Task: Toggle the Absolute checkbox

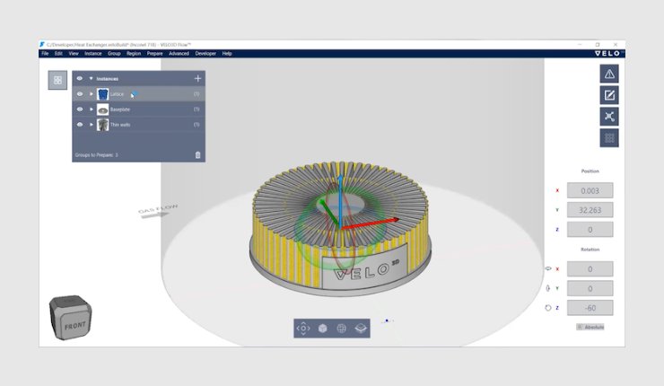Action: (581, 327)
